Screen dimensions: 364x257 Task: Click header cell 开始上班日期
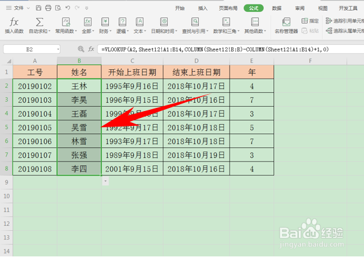[133, 72]
